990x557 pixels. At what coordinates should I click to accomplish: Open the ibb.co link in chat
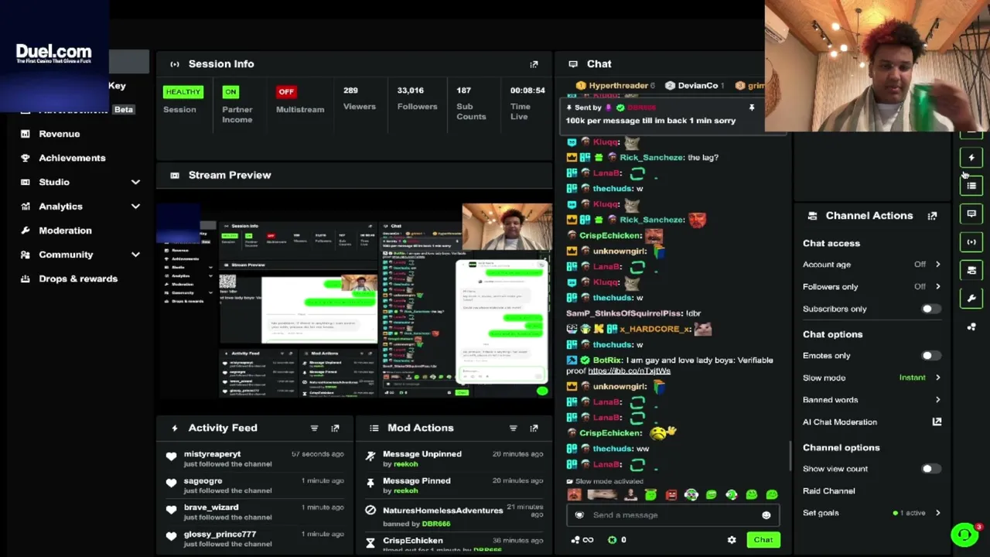(x=629, y=371)
